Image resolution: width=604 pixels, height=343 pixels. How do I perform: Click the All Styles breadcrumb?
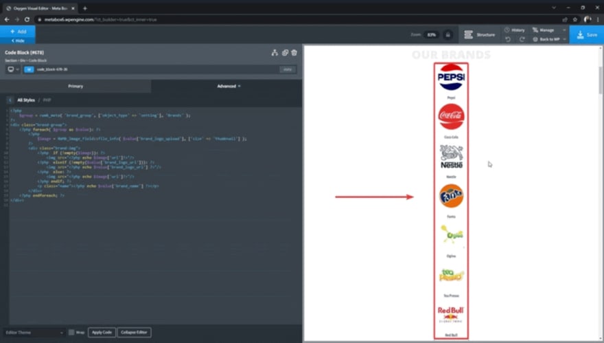click(26, 100)
